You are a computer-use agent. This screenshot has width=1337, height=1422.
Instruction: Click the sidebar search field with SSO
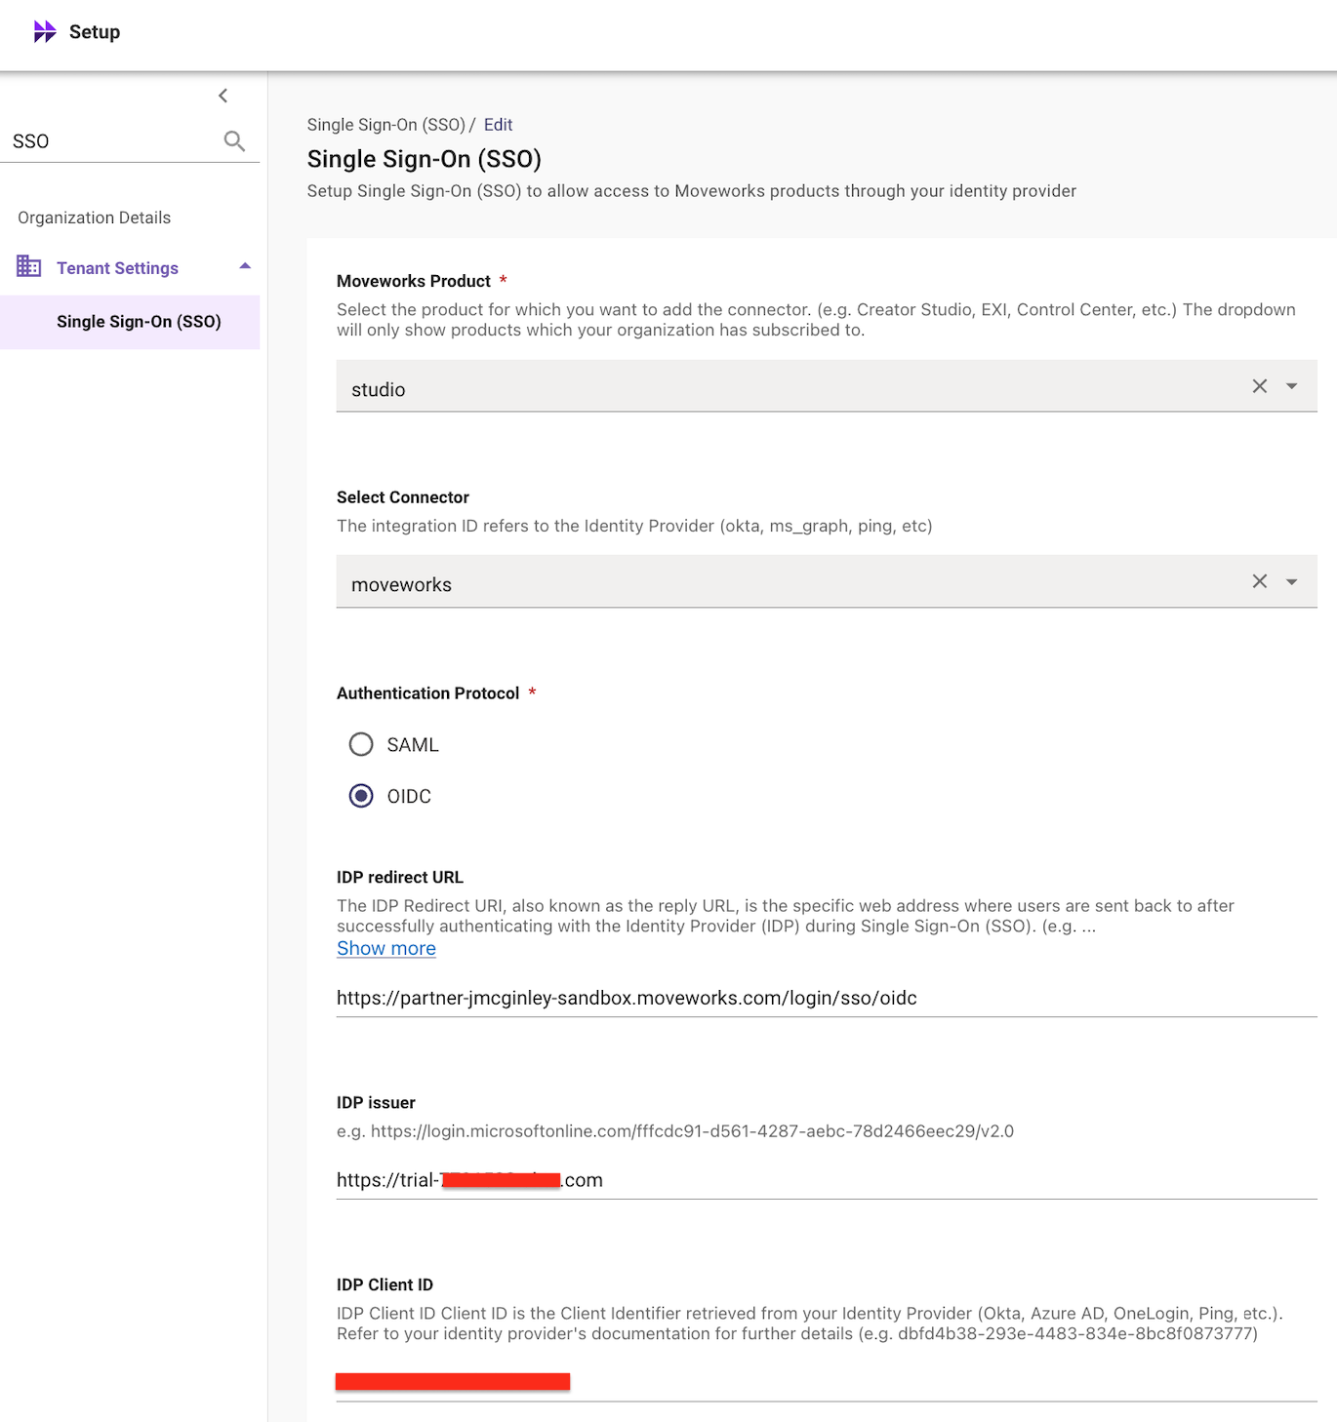[112, 141]
